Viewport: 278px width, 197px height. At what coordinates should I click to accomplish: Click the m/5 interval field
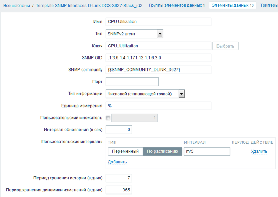click(207, 151)
